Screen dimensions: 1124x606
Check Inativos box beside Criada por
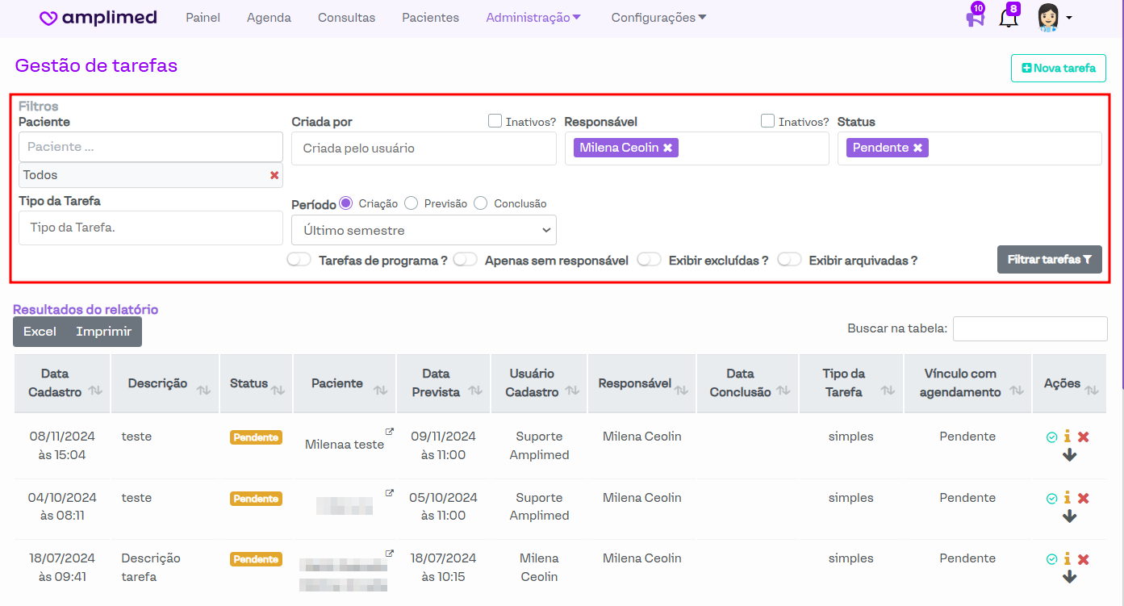495,121
